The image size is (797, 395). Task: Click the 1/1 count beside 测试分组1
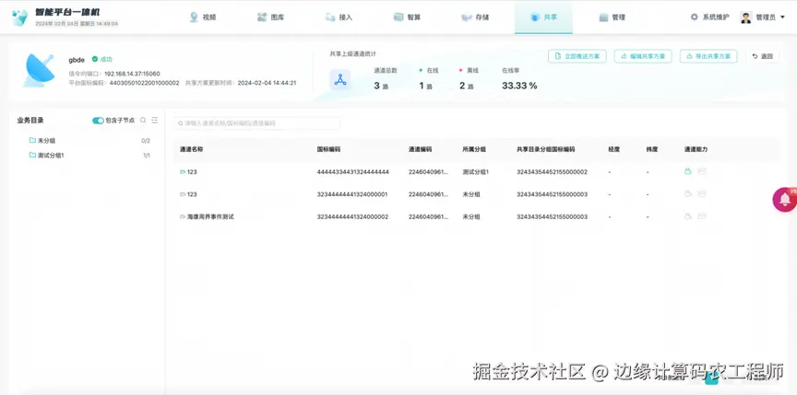147,156
